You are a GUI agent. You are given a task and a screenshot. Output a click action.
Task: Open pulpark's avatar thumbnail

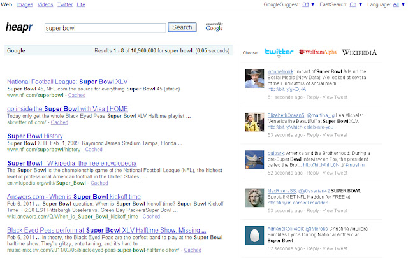point(254,160)
